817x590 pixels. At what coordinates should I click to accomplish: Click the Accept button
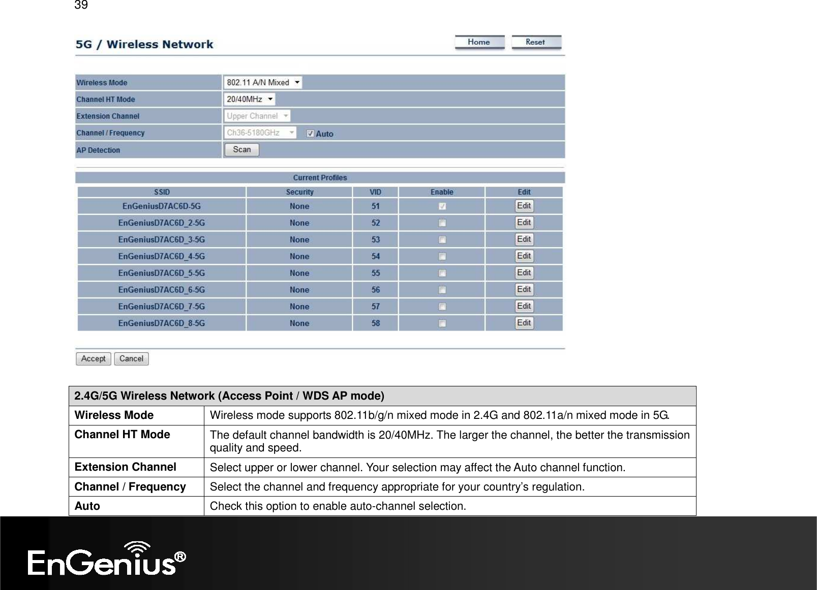(94, 358)
